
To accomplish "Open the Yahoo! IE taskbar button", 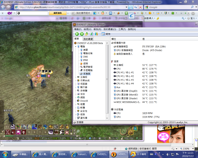I will pyautogui.click(x=80, y=154).
